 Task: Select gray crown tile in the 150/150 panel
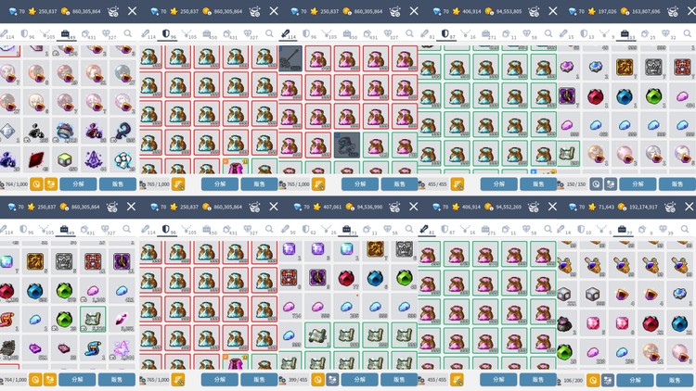pos(653,68)
